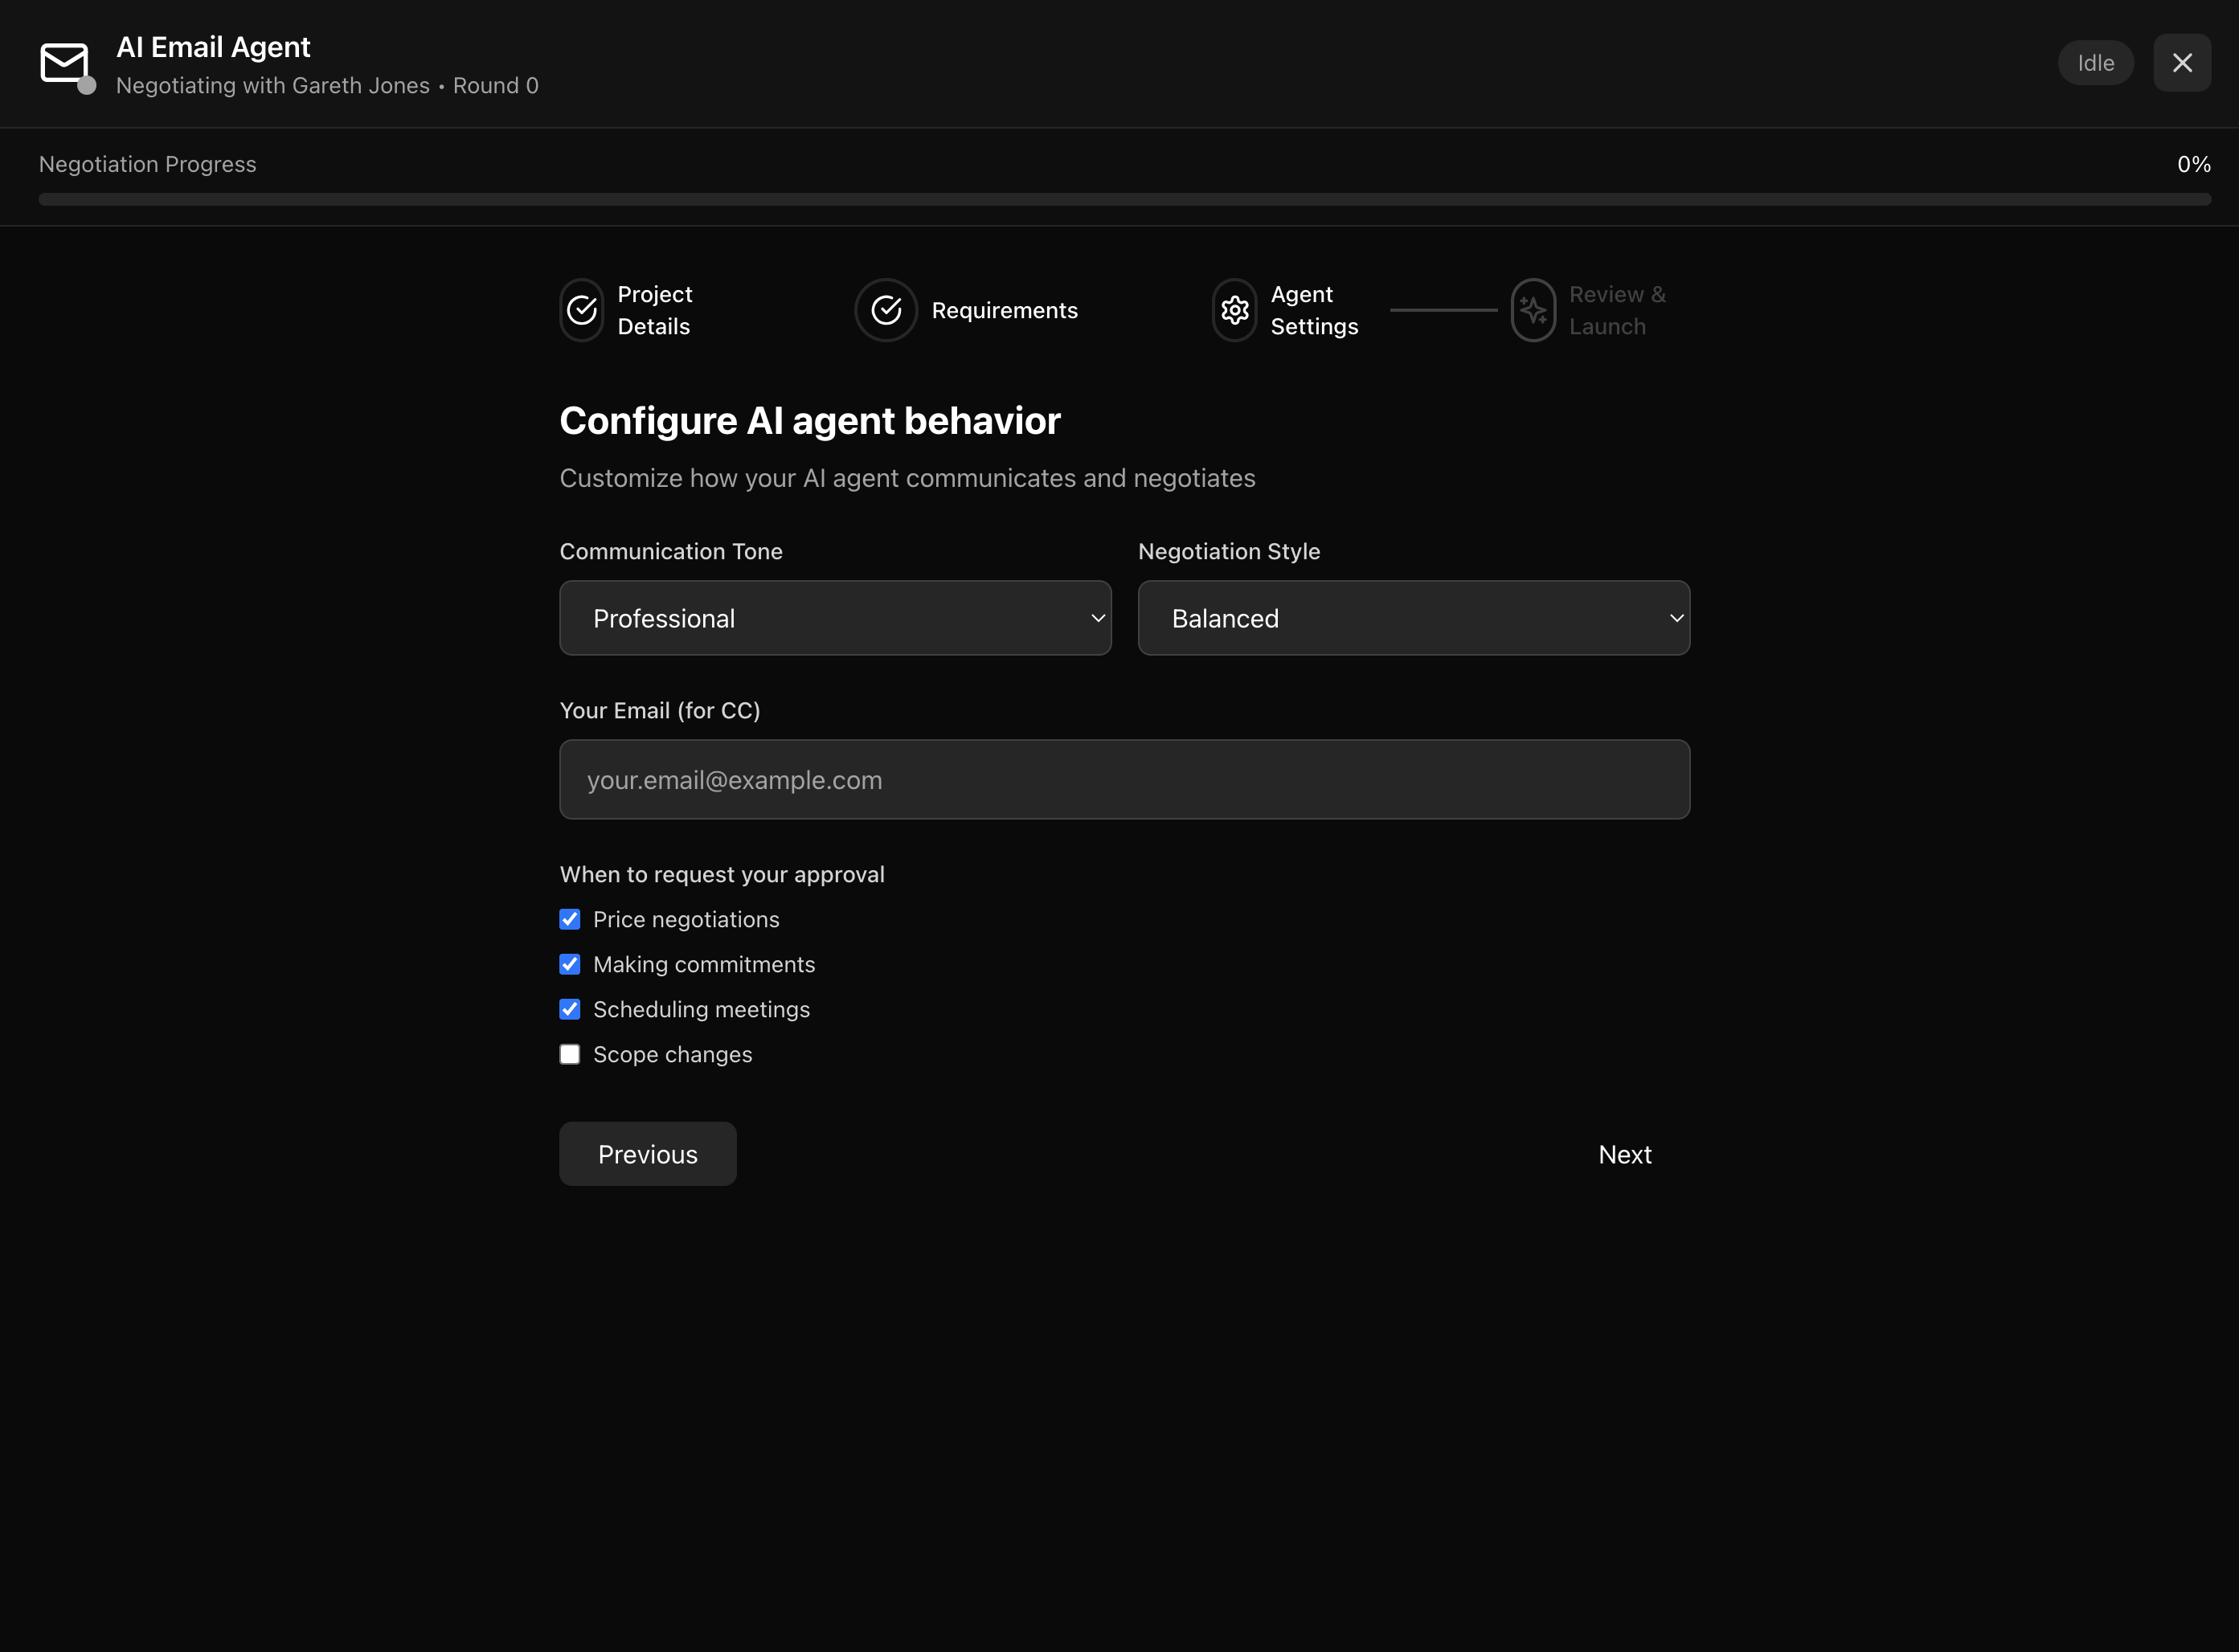Screen dimensions: 2239x1652
Task: Click the 'Negotiating with Gareth Jones' subtitle
Action: (272, 86)
